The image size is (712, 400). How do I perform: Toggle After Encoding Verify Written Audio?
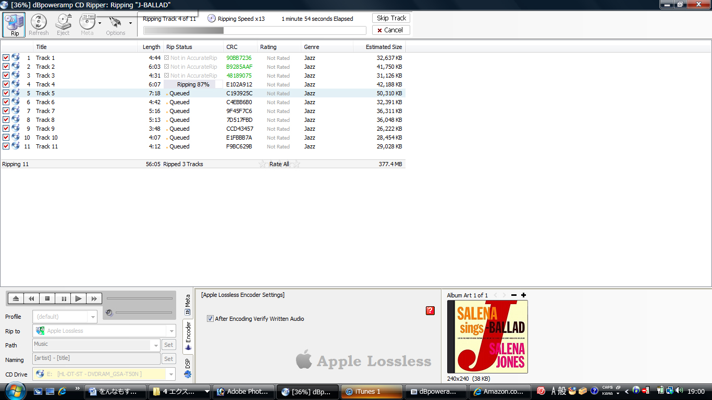211,319
